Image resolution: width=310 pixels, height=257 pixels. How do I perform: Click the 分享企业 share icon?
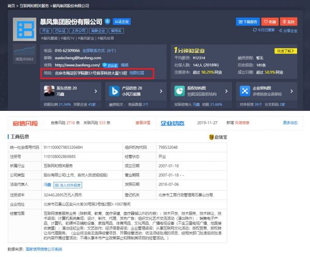[289, 31]
